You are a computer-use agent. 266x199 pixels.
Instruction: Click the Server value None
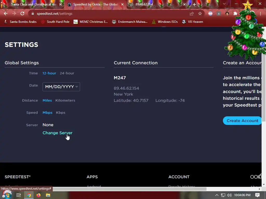pos(48,125)
